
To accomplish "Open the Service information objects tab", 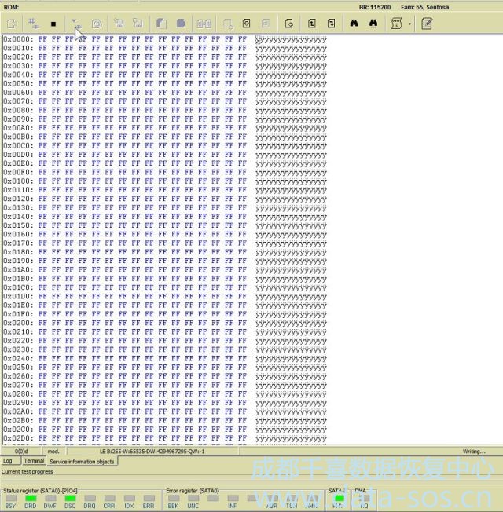I will (x=82, y=462).
